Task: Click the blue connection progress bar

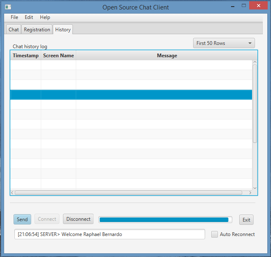Action: (165, 220)
